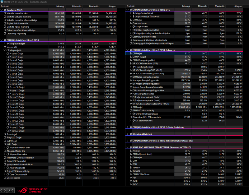Click chip icon of ASUS ROG MAXIMUS Z890 EXTREME header
The width and height of the screenshot is (249, 195).
pyautogui.click(x=131, y=147)
